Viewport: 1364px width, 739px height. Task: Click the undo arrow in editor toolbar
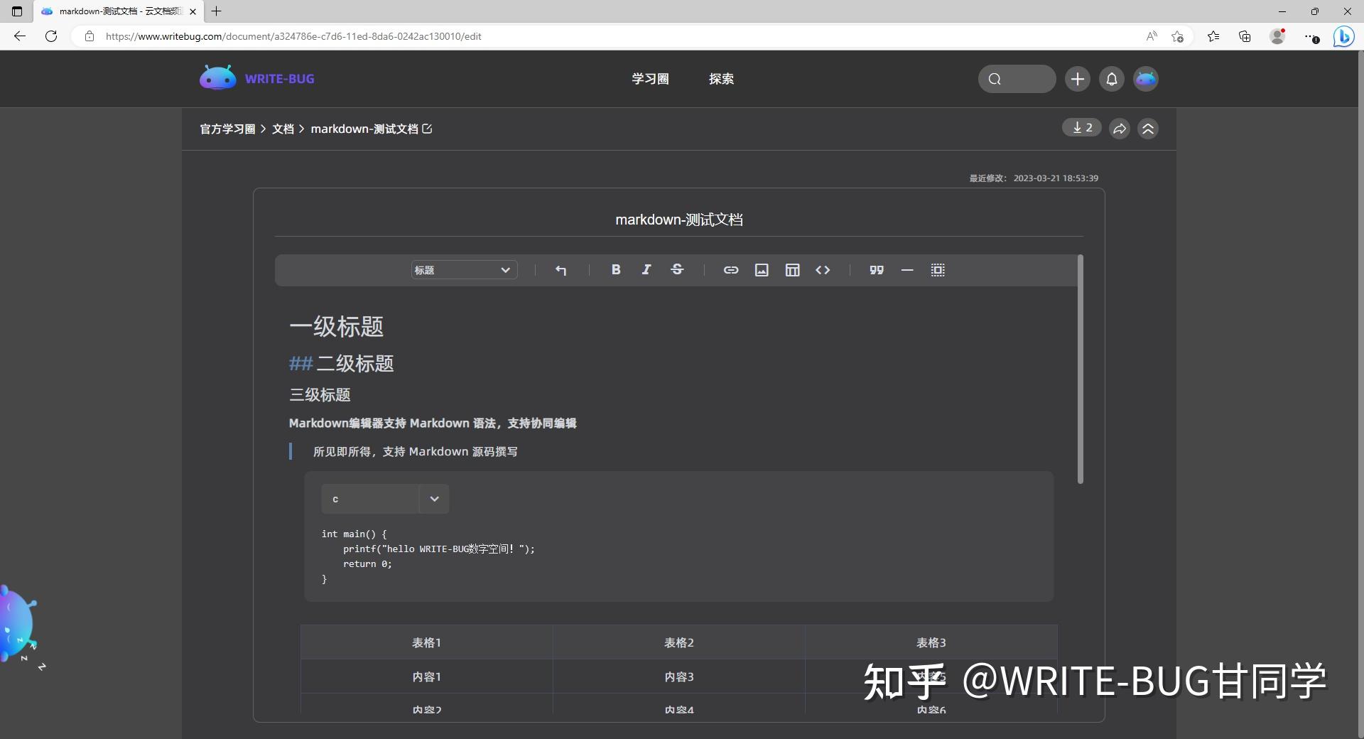561,270
